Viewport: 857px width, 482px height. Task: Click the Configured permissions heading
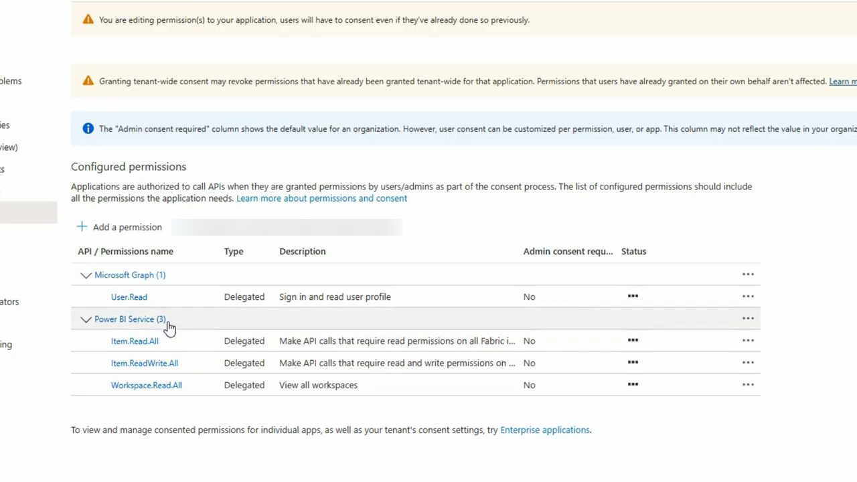click(x=129, y=167)
